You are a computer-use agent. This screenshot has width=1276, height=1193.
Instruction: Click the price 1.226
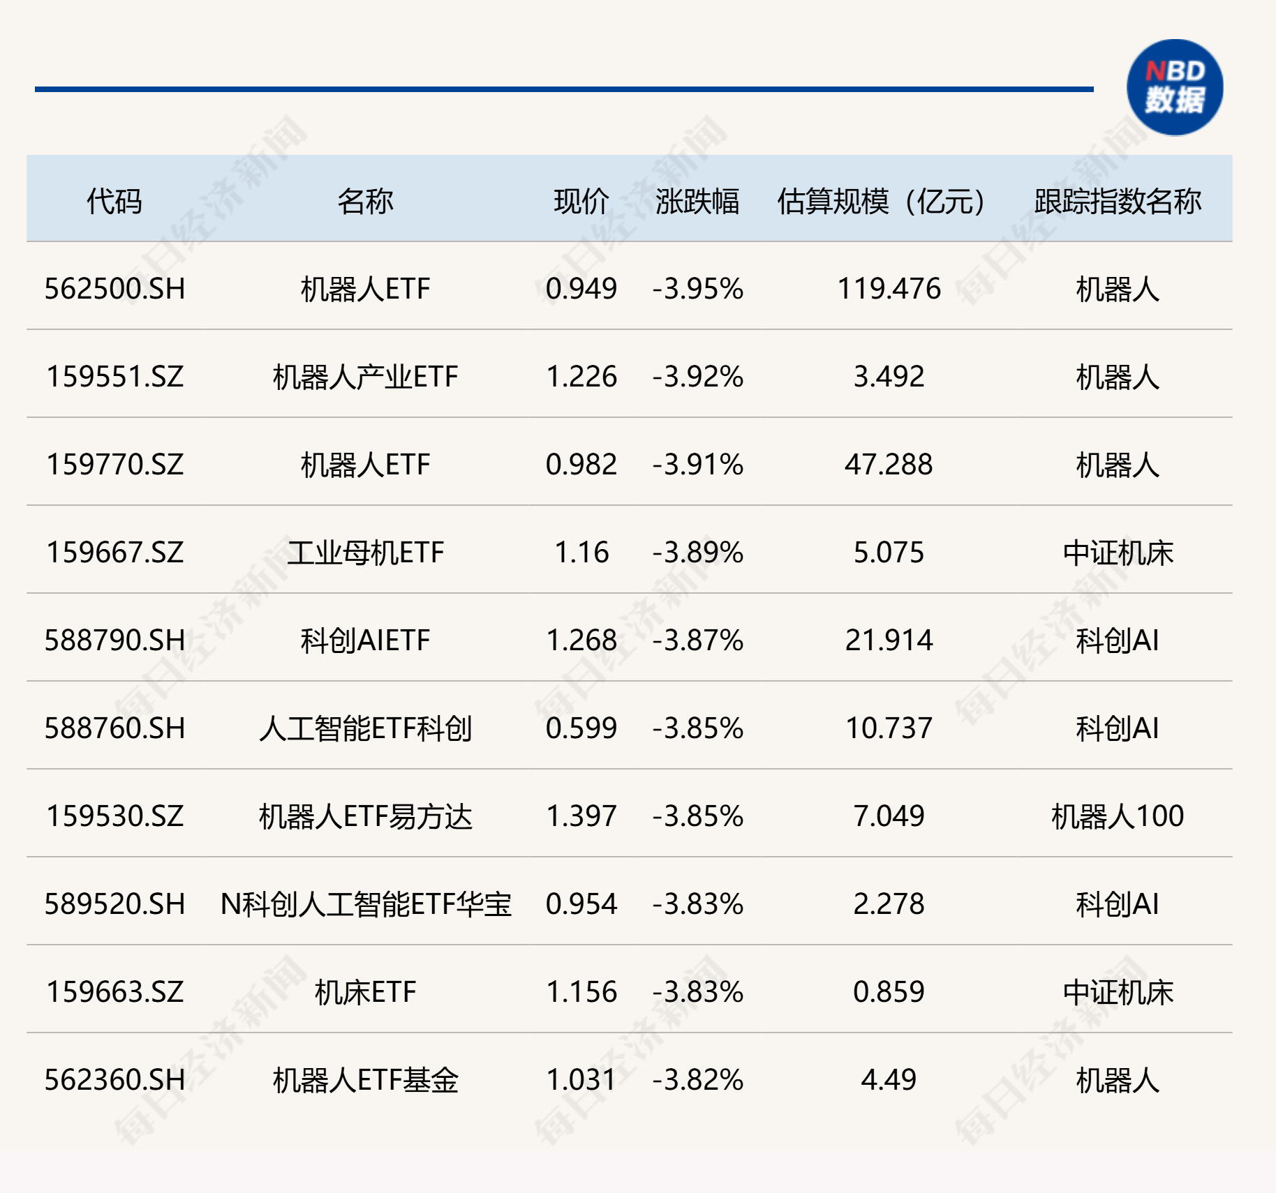(x=581, y=377)
